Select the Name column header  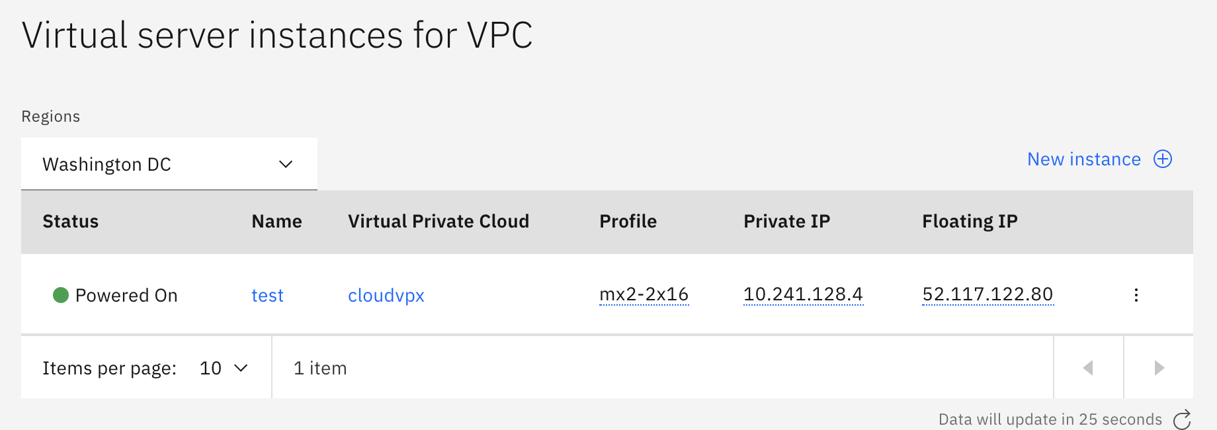(276, 222)
